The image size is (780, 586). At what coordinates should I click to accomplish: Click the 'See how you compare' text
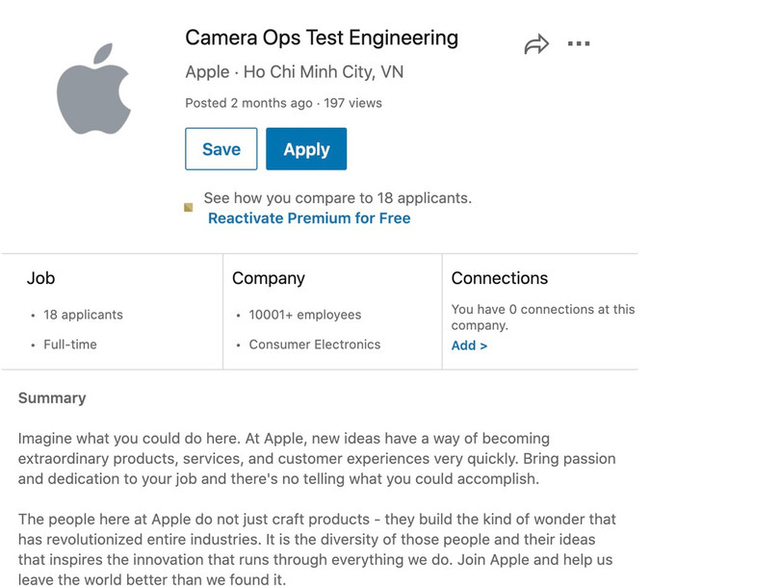click(x=337, y=198)
